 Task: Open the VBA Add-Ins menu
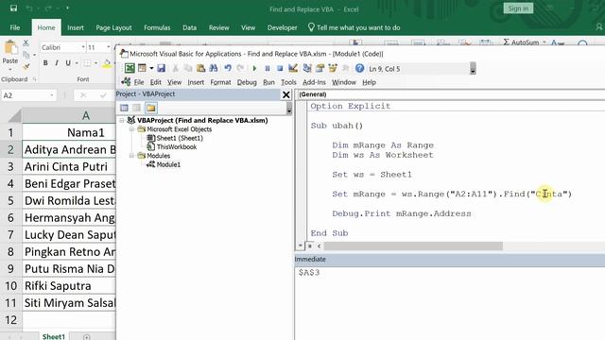pyautogui.click(x=314, y=82)
